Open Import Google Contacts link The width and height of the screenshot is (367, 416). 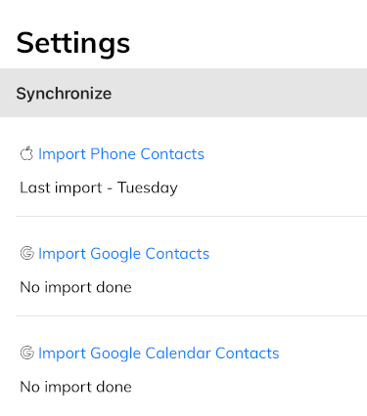[123, 254]
